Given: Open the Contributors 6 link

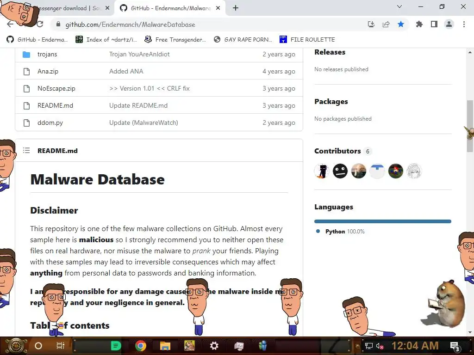Looking at the screenshot, I should (x=343, y=151).
